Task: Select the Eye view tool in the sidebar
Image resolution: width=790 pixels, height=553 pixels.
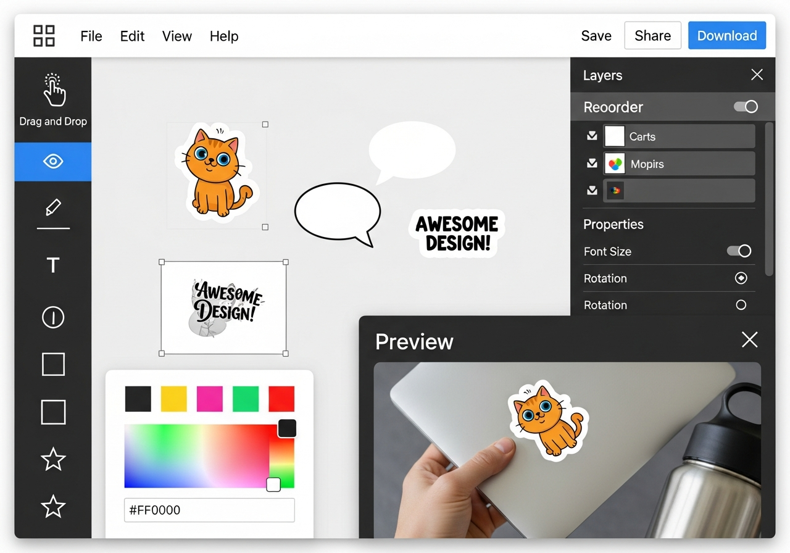Action: [53, 162]
